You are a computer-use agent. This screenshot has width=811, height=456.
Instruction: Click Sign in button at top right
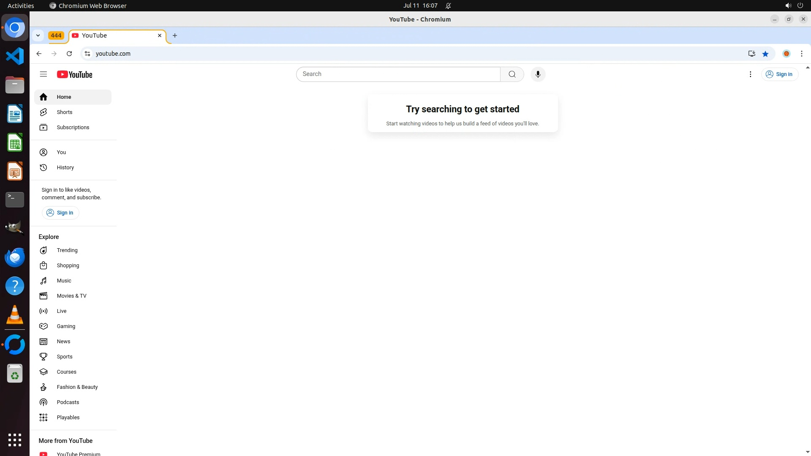779,74
